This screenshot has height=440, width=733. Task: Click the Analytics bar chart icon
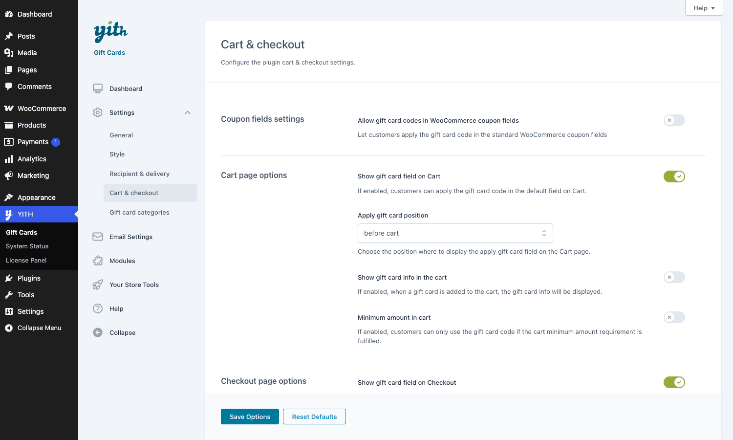[x=9, y=159]
